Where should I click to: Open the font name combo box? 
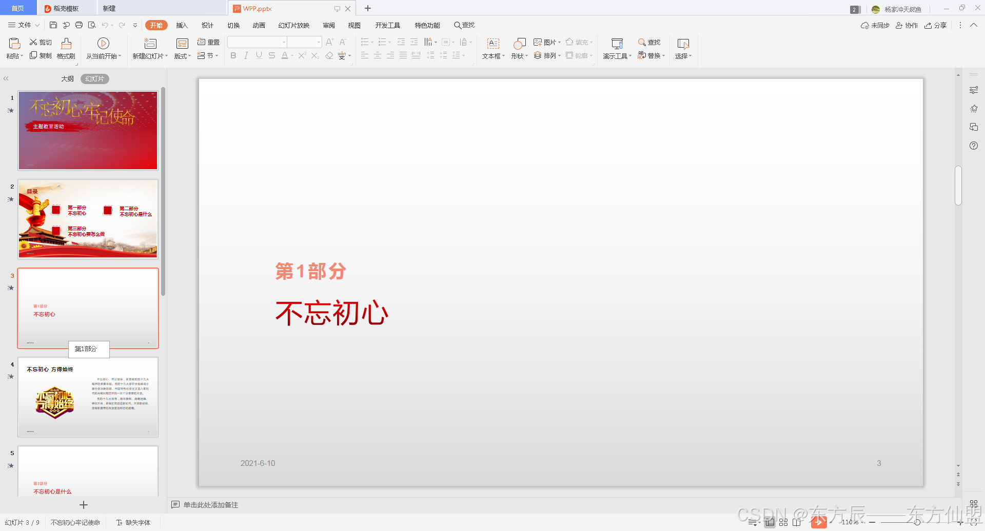(257, 42)
